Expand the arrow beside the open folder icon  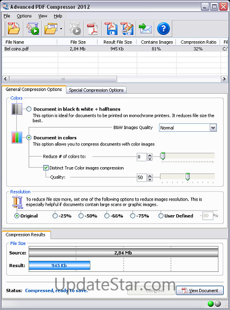click(x=61, y=29)
